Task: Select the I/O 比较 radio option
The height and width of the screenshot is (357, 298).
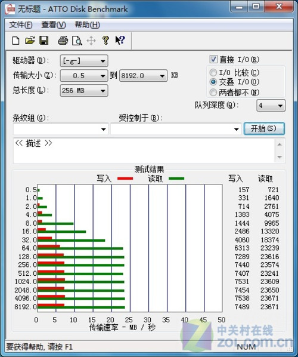Action: [x=213, y=73]
